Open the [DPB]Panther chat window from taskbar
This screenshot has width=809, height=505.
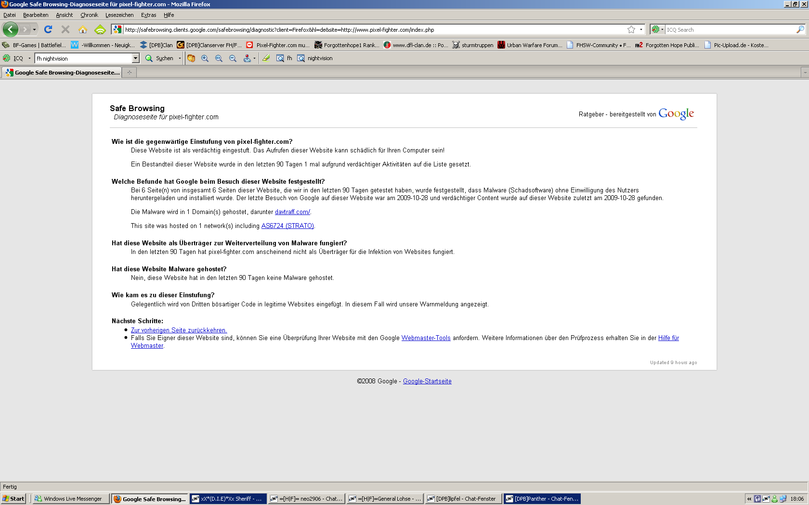[x=542, y=499]
